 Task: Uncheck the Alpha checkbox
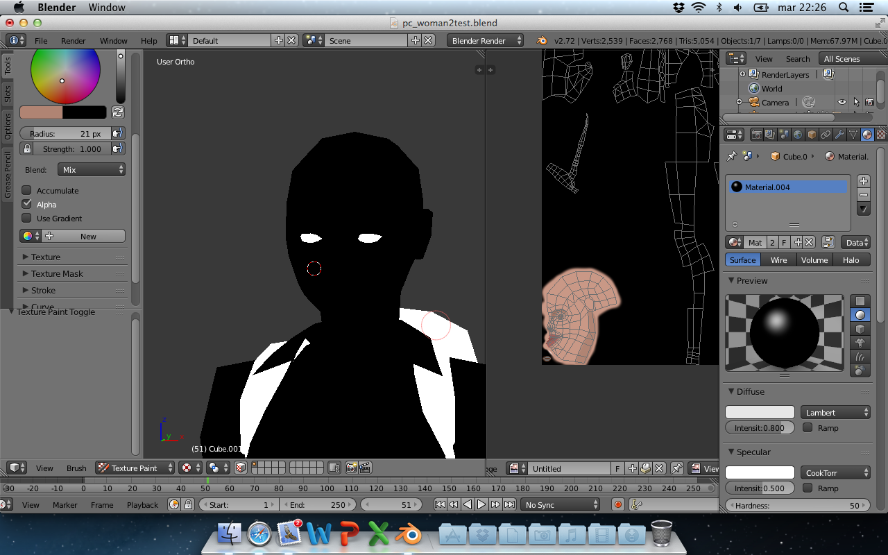coord(27,204)
